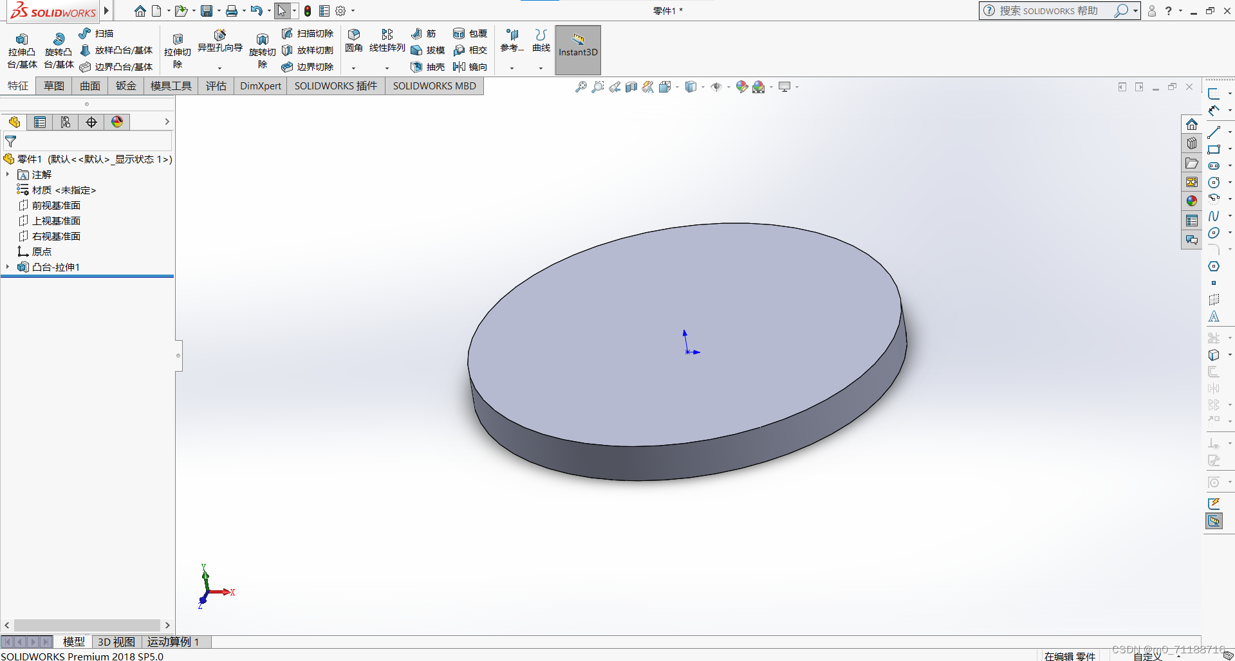Choose the Rib (筋) tool
The height and width of the screenshot is (661, 1235).
tap(423, 33)
